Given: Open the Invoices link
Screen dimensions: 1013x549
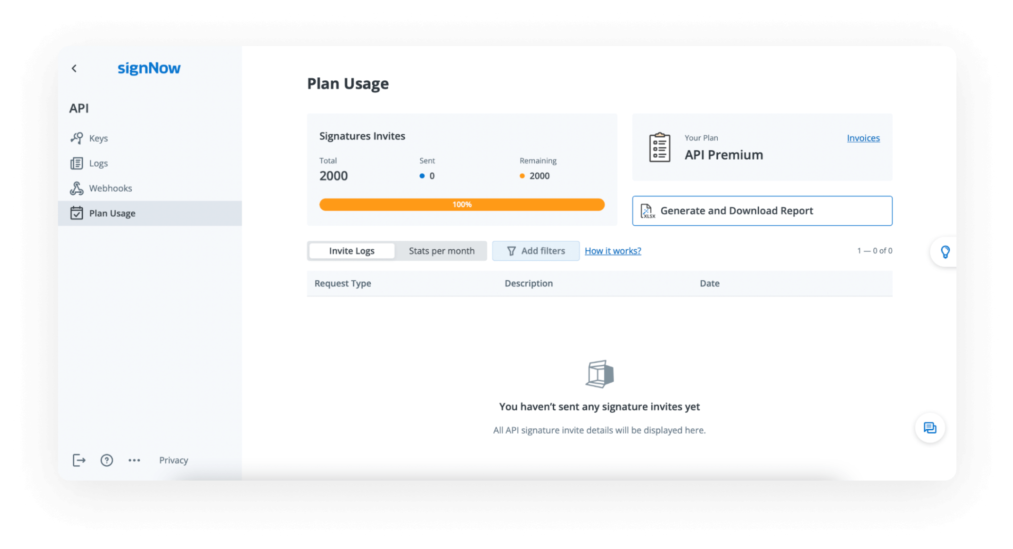Looking at the screenshot, I should pos(863,138).
